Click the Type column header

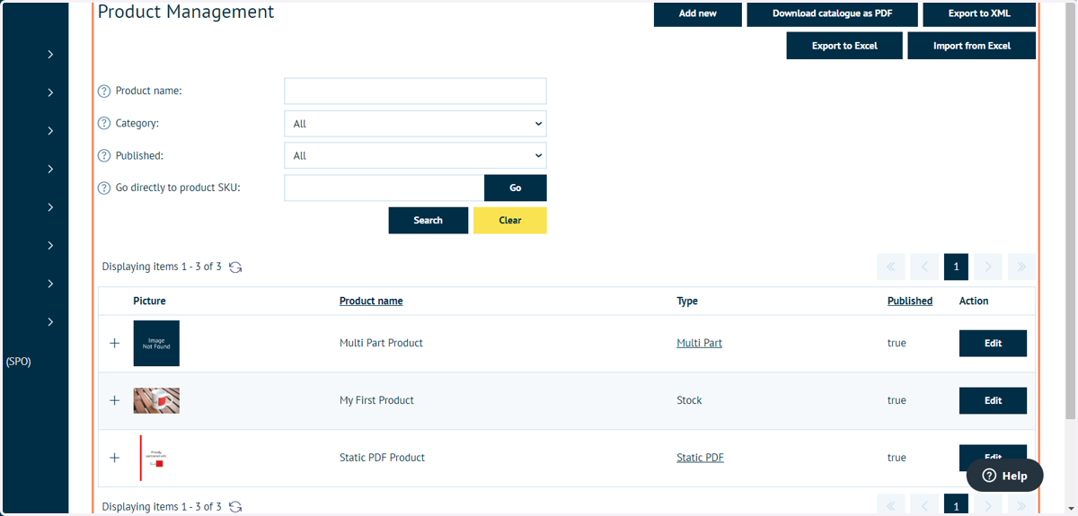point(687,302)
